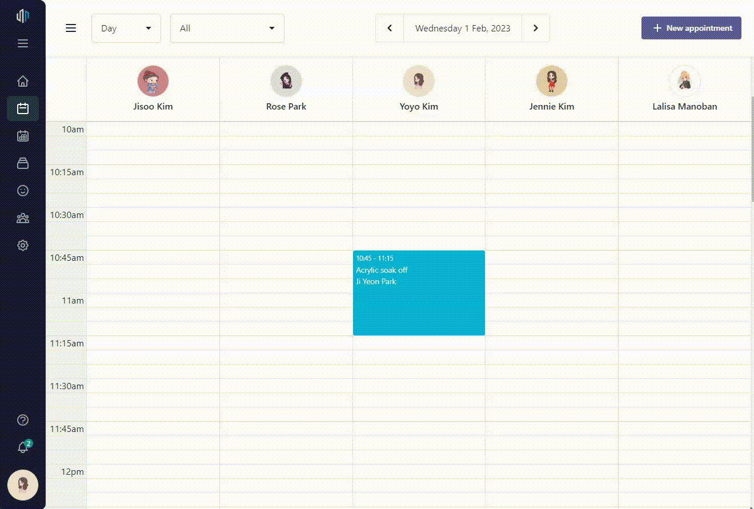This screenshot has height=509, width=754.
Task: Go to previous day arrow
Action: pyautogui.click(x=390, y=28)
